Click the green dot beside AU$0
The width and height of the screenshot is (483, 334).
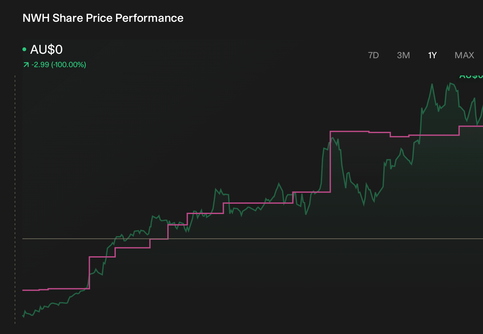click(24, 49)
